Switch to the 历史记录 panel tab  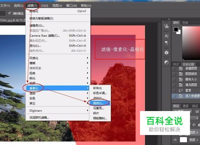188,65
